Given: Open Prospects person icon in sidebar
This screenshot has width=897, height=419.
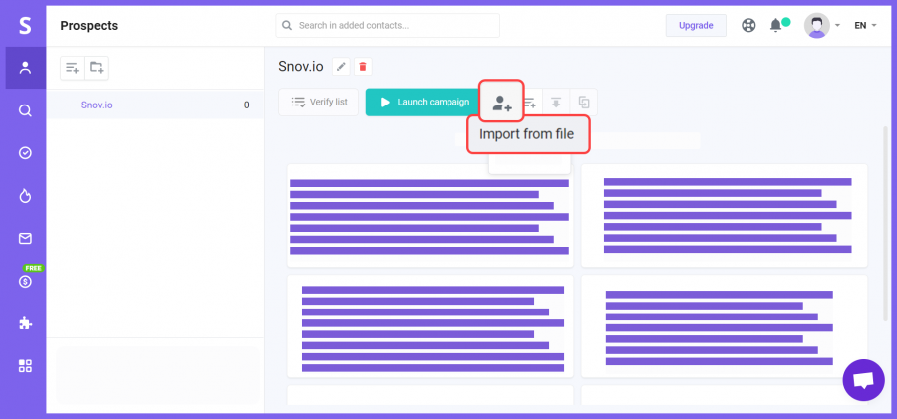Looking at the screenshot, I should pos(25,68).
